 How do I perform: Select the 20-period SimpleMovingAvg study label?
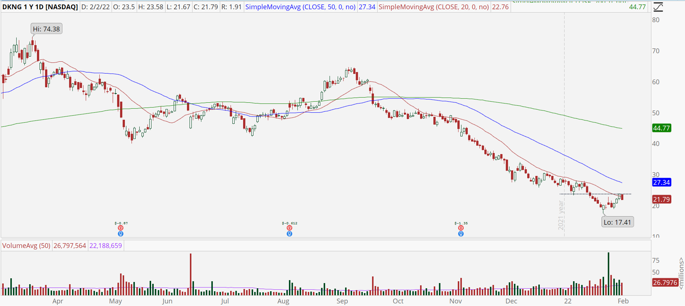click(434, 7)
